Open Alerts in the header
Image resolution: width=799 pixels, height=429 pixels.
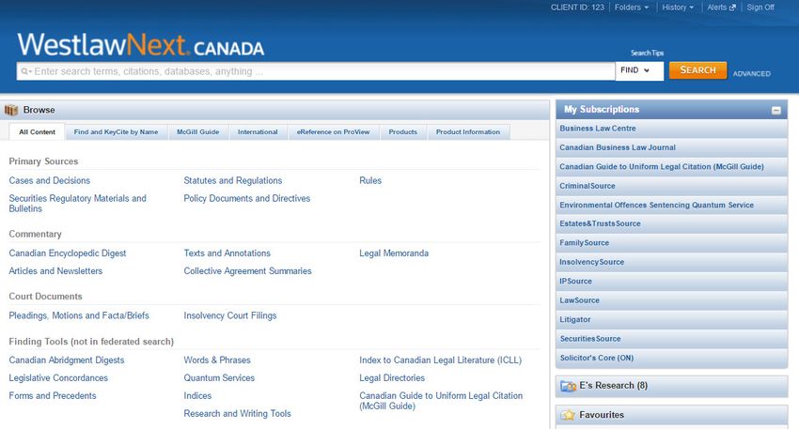[x=721, y=8]
